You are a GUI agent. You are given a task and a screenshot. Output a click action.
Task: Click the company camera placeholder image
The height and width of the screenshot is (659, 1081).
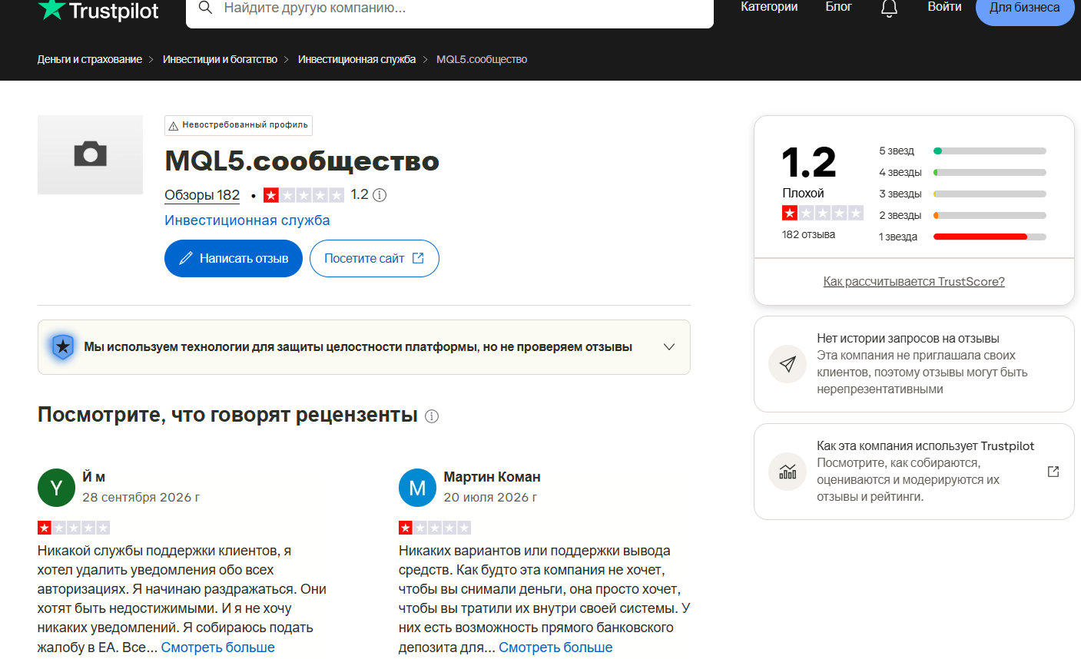tap(90, 154)
